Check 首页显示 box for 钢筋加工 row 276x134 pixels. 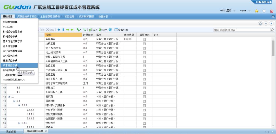(144, 88)
